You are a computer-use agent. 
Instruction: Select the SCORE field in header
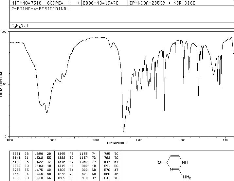63,3
